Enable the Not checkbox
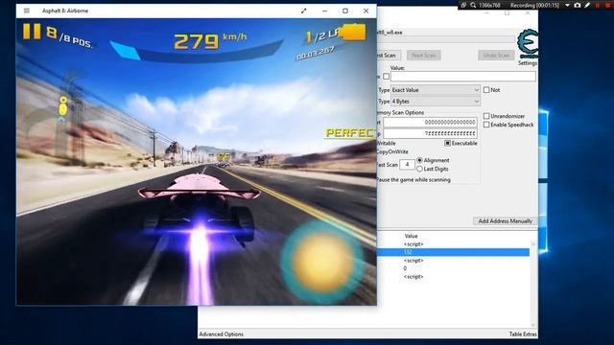The image size is (614, 345). coord(486,90)
